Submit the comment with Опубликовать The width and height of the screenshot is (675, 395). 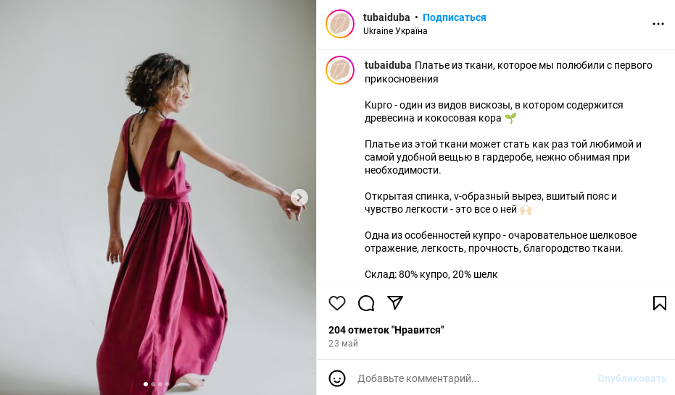pos(631,378)
